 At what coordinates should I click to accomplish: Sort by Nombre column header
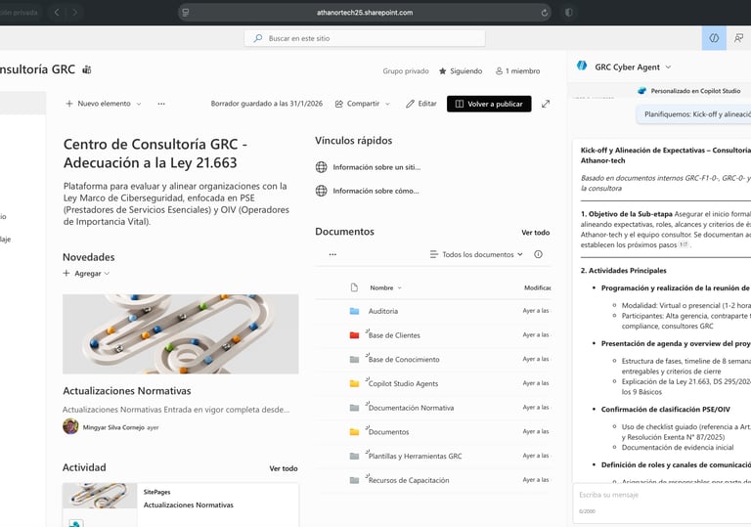385,287
